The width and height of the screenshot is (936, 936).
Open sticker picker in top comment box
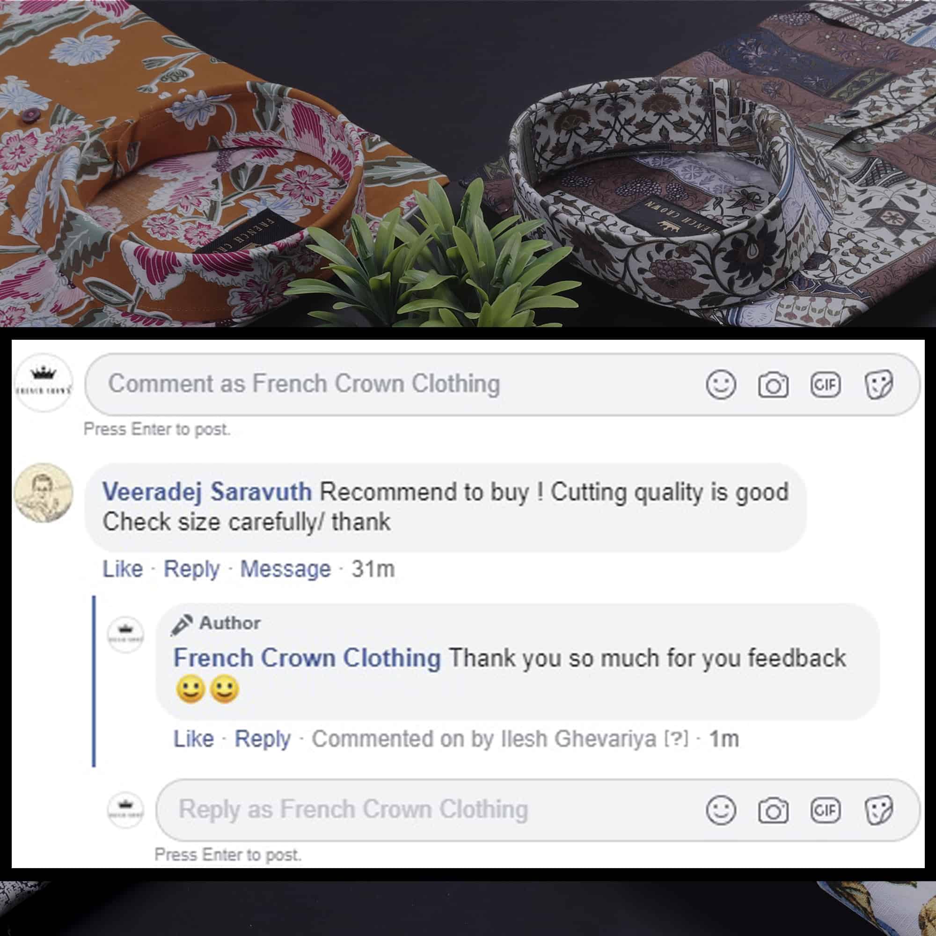point(878,385)
